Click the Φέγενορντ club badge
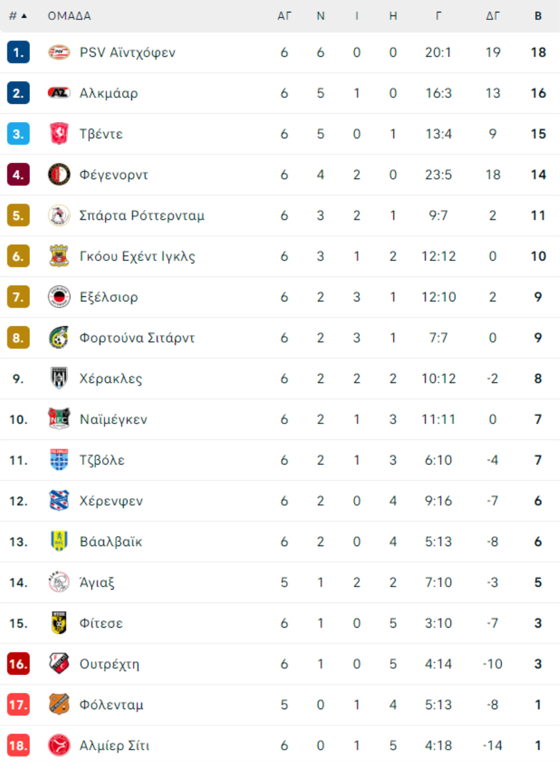This screenshot has width=560, height=762. pos(59,175)
